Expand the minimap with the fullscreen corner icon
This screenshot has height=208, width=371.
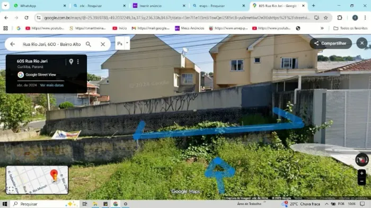point(11,189)
